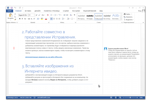The image size is (163, 105).
Task: Switch to Read Mode view in the status bar
Action: pos(111,97)
